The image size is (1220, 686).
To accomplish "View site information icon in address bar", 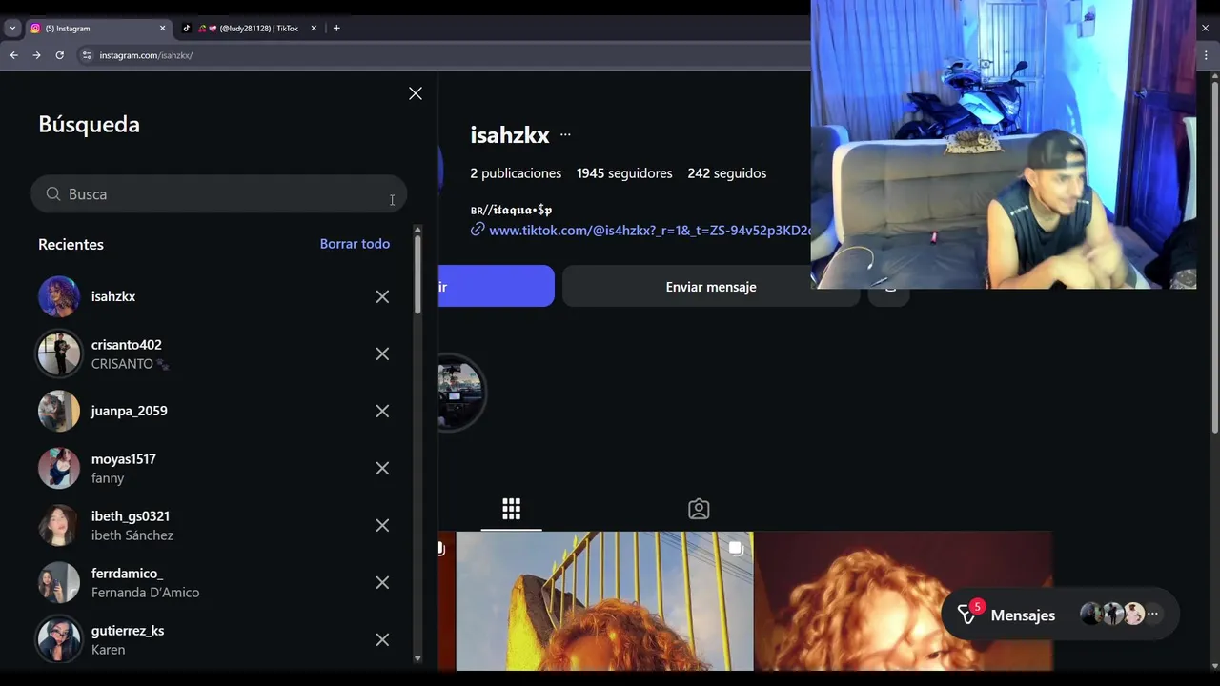I will [87, 55].
